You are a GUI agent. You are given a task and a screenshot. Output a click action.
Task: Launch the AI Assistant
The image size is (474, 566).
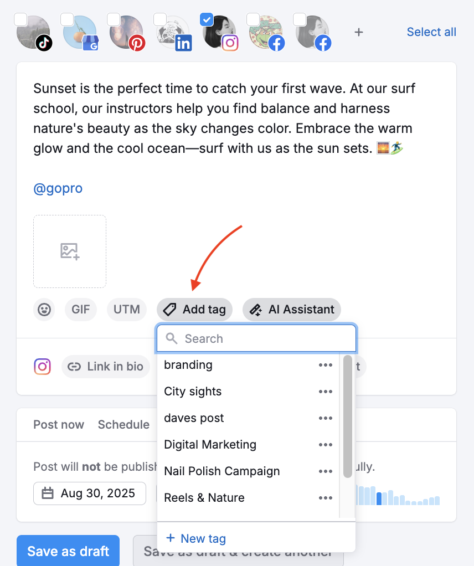(292, 310)
